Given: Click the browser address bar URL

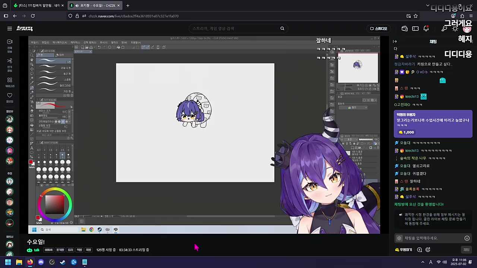Looking at the screenshot, I should click(x=133, y=16).
